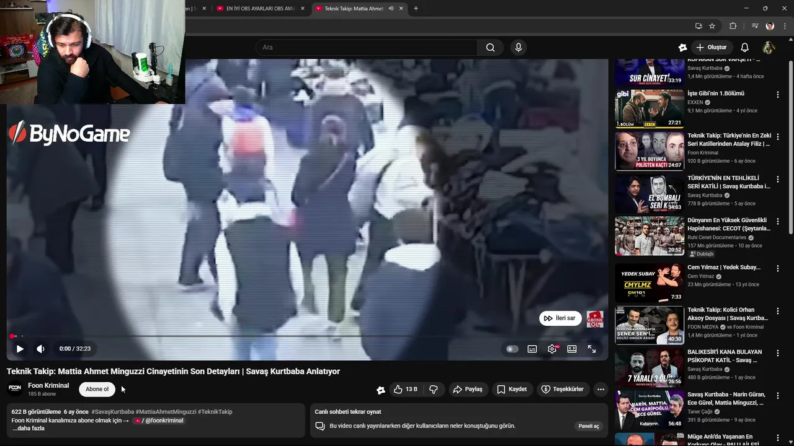
Task: Click the page's vertical scrollbar
Action: [790, 146]
